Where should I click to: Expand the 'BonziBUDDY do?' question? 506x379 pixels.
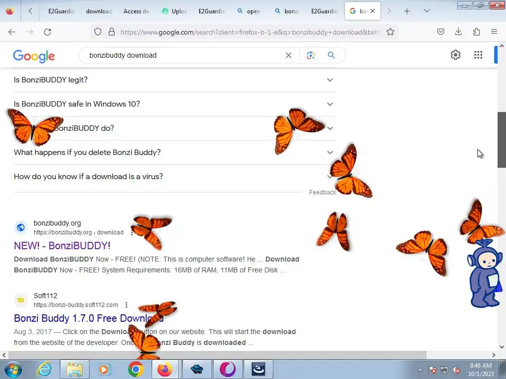point(174,128)
